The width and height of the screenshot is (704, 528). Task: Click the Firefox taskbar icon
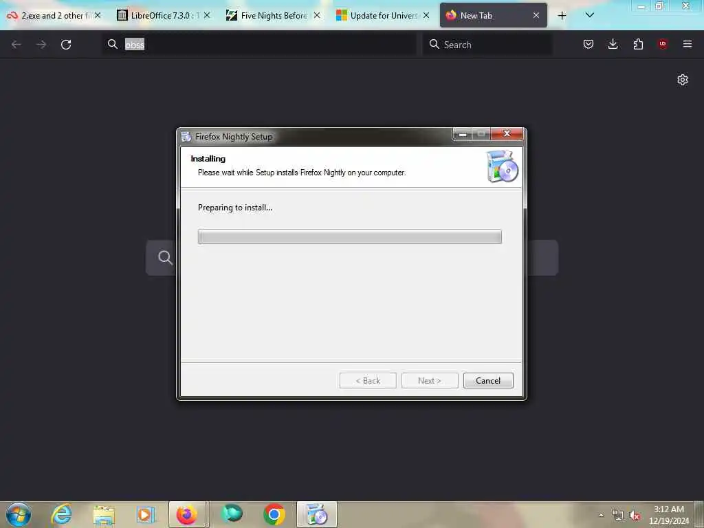click(x=187, y=514)
